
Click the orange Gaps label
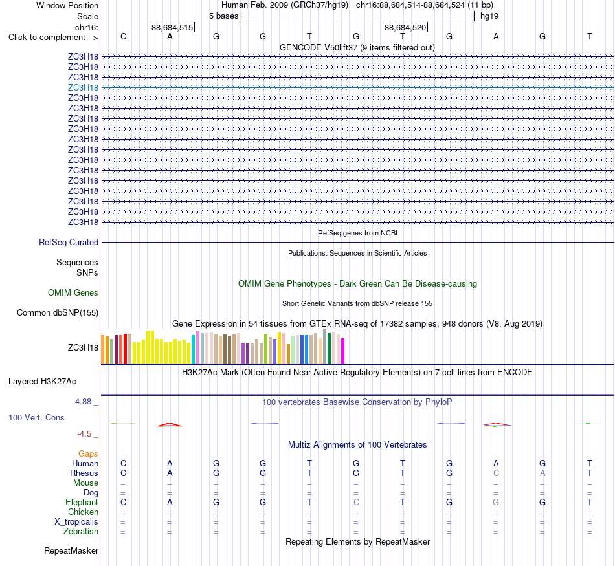(88, 454)
